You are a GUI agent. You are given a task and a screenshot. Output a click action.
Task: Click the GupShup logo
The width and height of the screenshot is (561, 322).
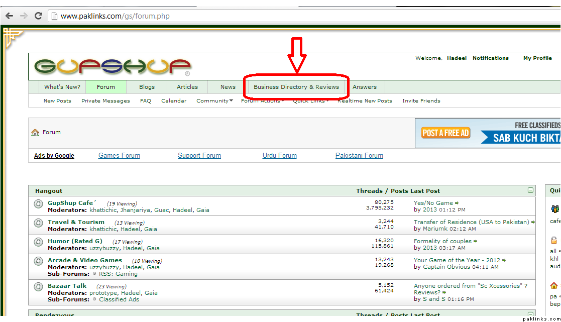113,66
